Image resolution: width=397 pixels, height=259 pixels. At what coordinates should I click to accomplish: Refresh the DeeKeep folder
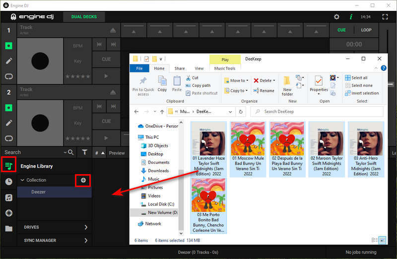pyautogui.click(x=241, y=112)
